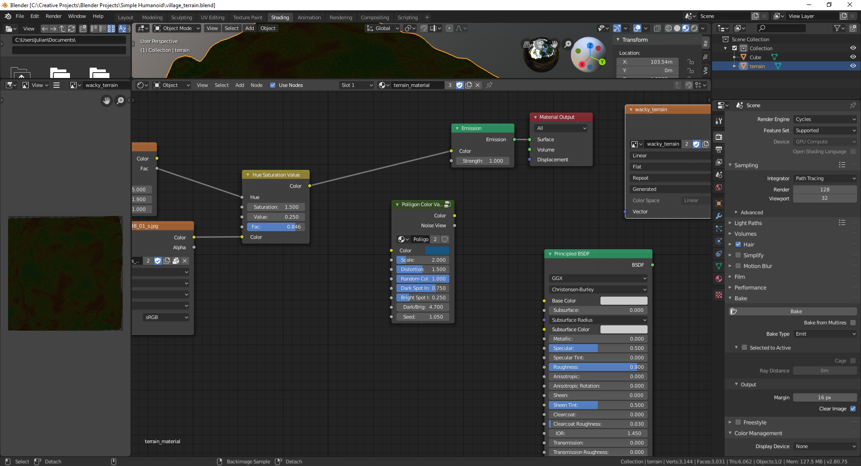
Task: Open the Physics properties tab
Action: 719,241
